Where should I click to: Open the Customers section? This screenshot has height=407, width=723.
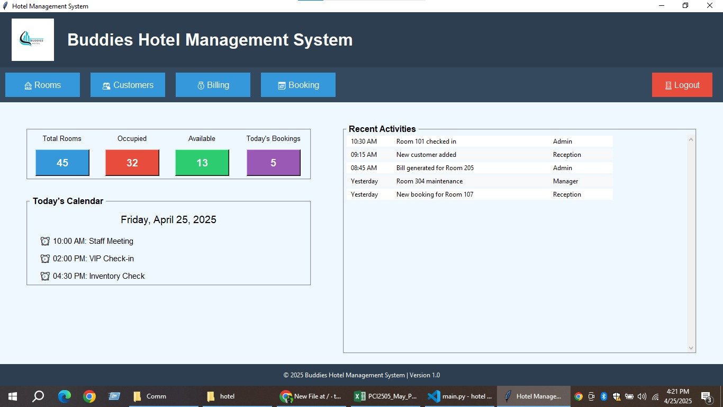pyautogui.click(x=128, y=85)
